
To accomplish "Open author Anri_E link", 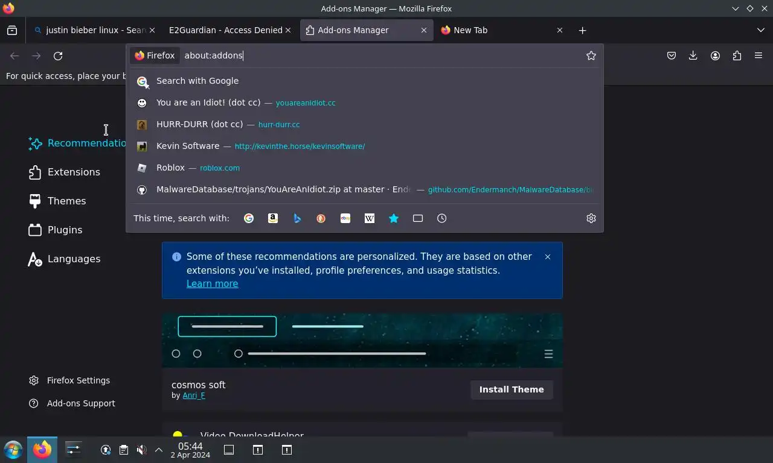I will tap(194, 395).
